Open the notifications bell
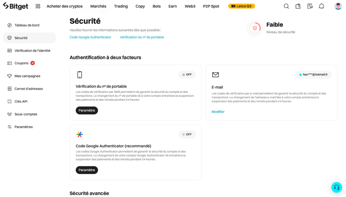This screenshot has height=197, width=346. tap(322, 6)
